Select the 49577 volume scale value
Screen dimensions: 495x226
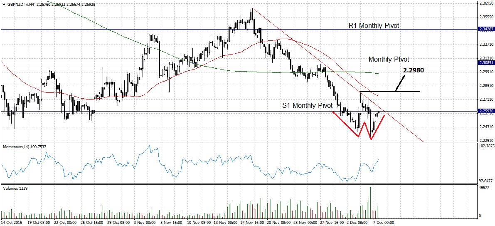[x=484, y=188]
